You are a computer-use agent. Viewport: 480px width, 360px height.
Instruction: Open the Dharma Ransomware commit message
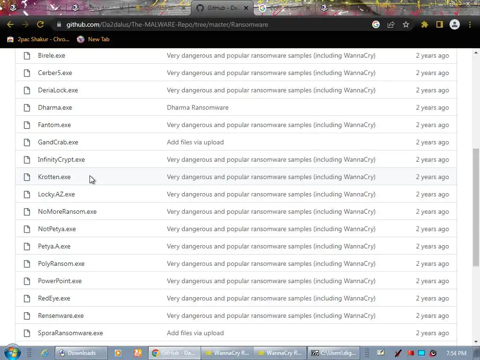tap(198, 107)
